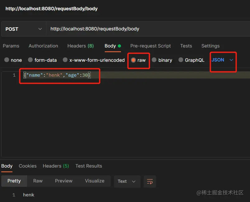The width and height of the screenshot is (250, 202).
Task: Open the Visualize response view
Action: [95, 181]
